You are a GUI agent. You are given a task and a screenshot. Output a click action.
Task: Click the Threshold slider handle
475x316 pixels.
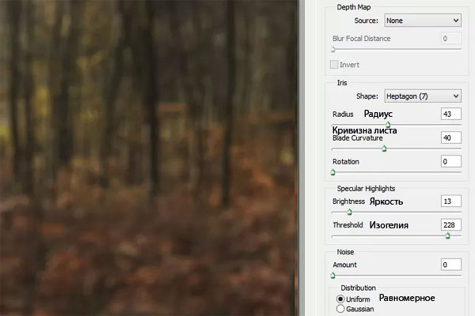point(448,236)
